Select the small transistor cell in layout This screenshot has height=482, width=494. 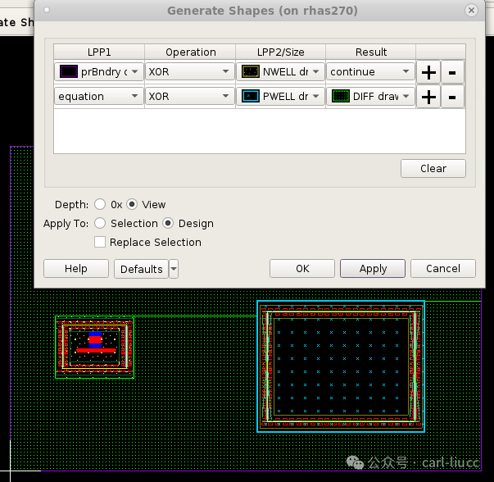[x=94, y=347]
